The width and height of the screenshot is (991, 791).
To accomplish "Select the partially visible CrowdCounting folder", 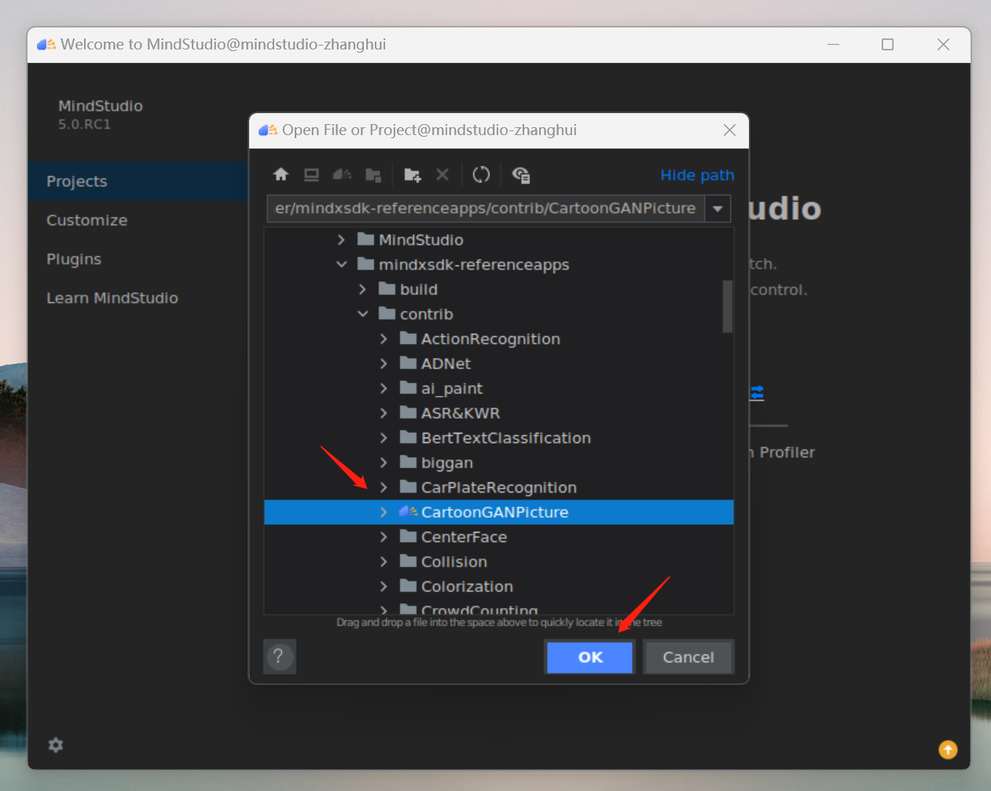I will (x=499, y=607).
